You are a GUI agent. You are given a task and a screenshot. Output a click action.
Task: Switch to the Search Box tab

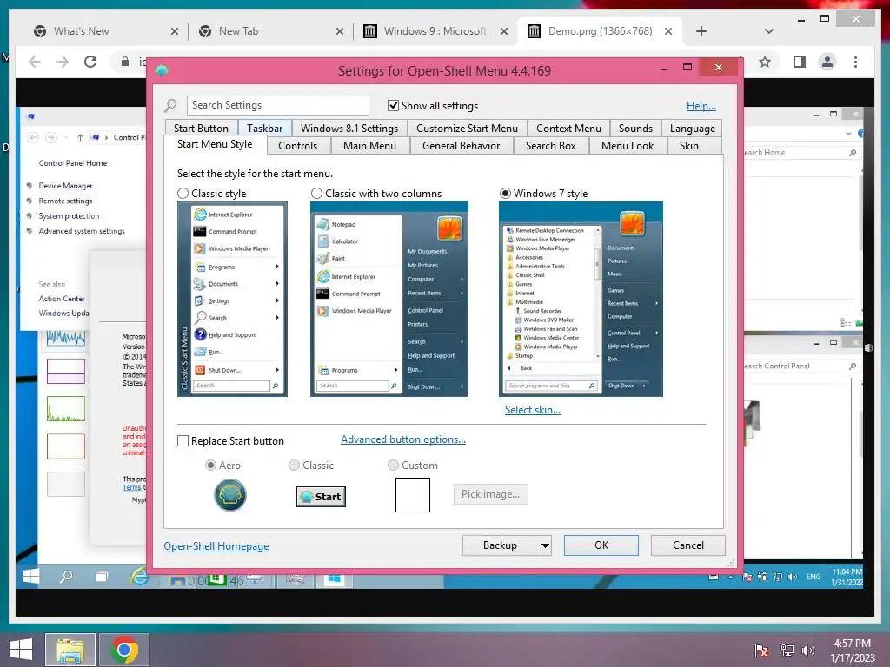coord(550,146)
